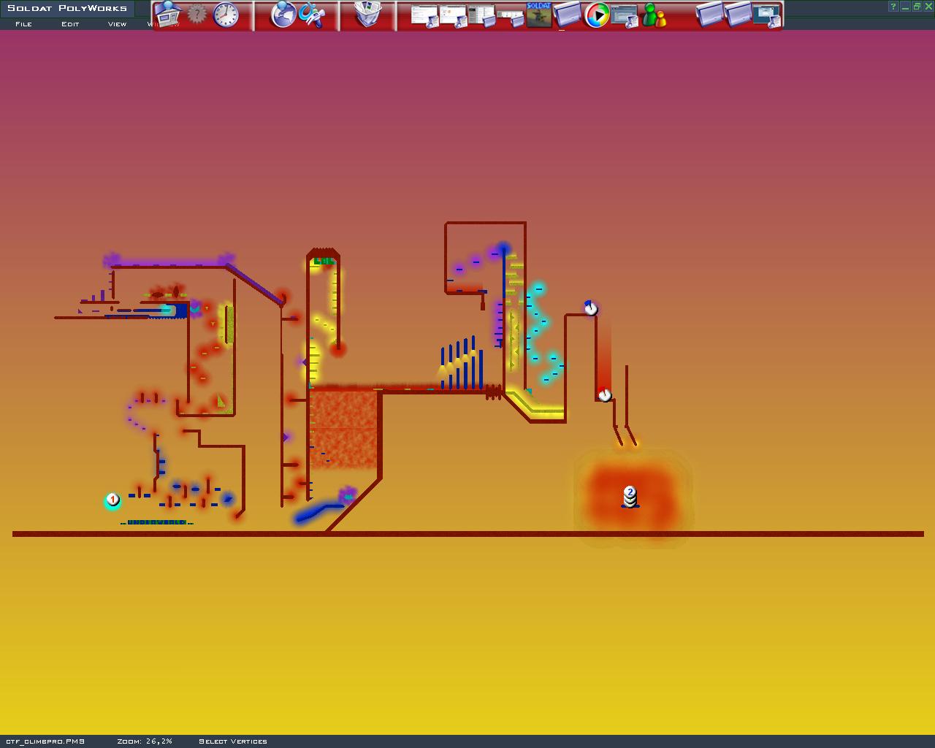Select spawn point marker number 2
The width and height of the screenshot is (935, 748).
(630, 495)
